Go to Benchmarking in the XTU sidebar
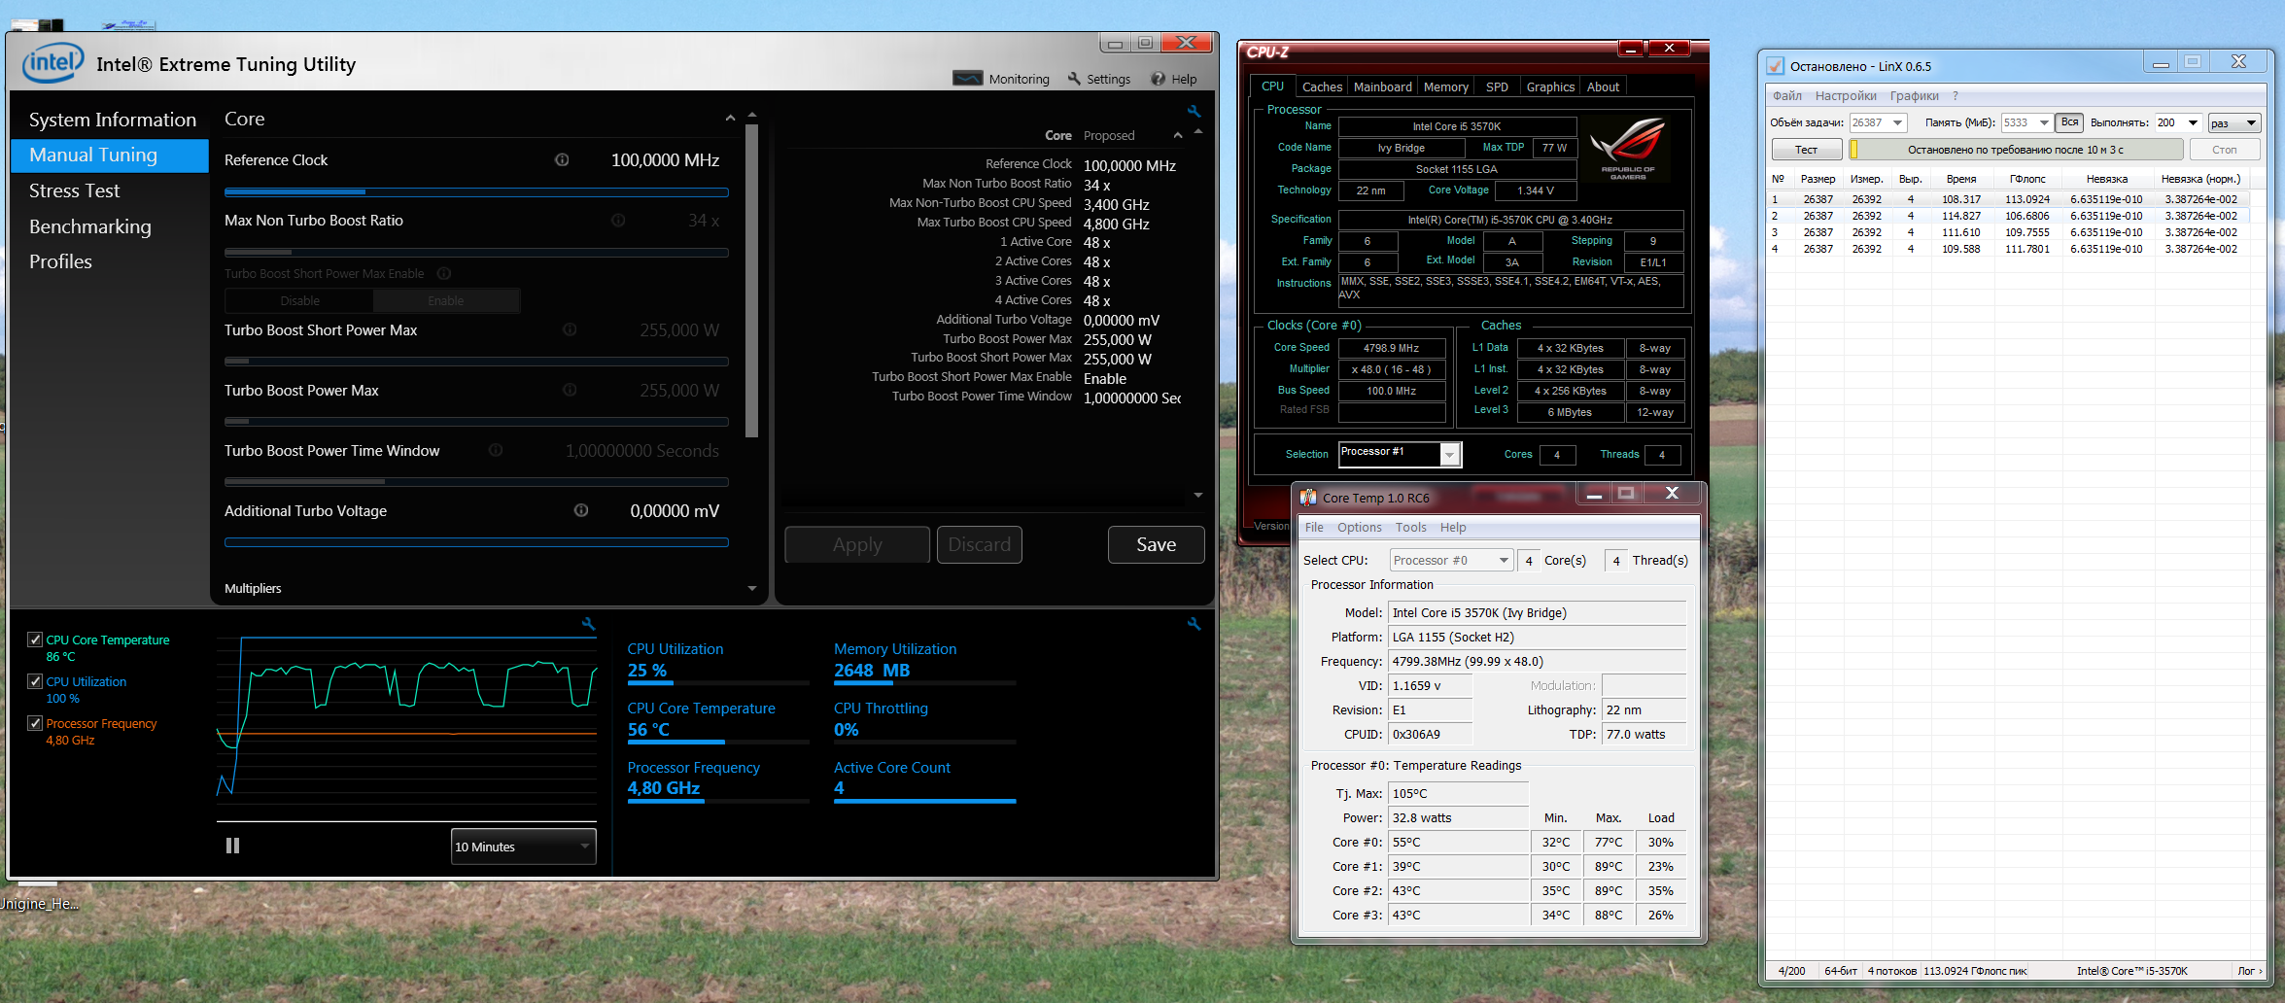The width and height of the screenshot is (2285, 1003). pos(90,226)
